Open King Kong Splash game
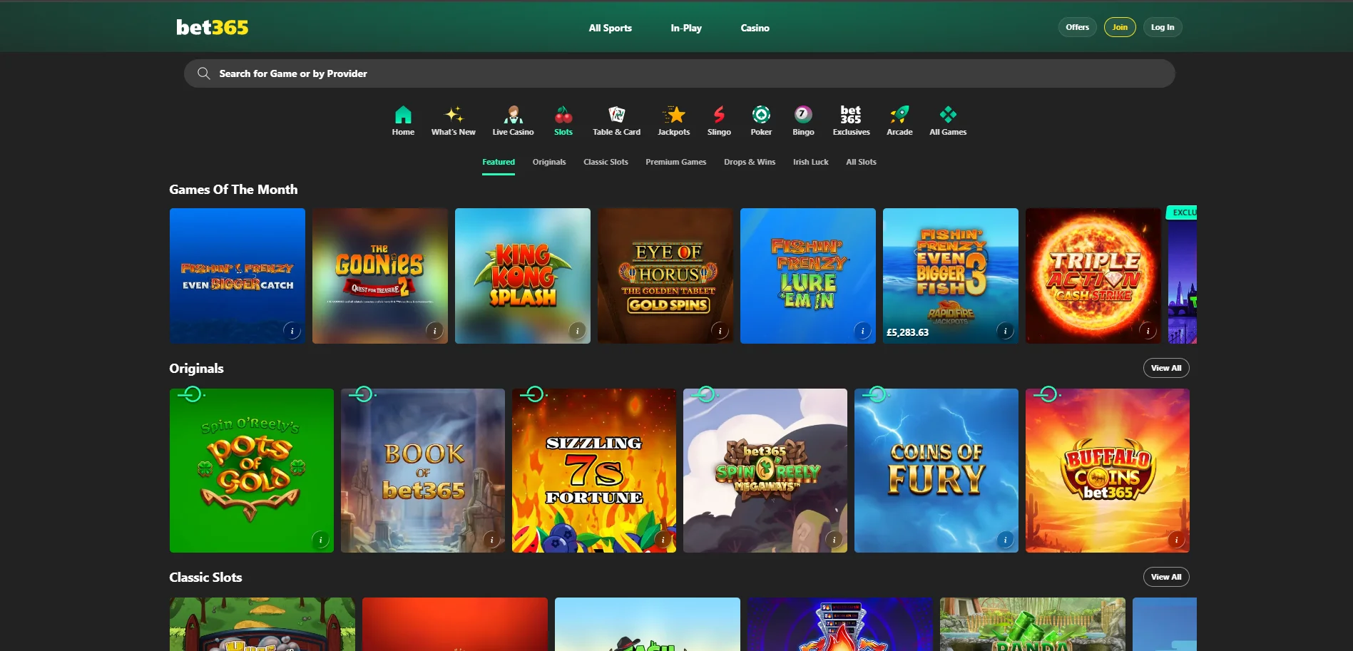 (x=523, y=276)
